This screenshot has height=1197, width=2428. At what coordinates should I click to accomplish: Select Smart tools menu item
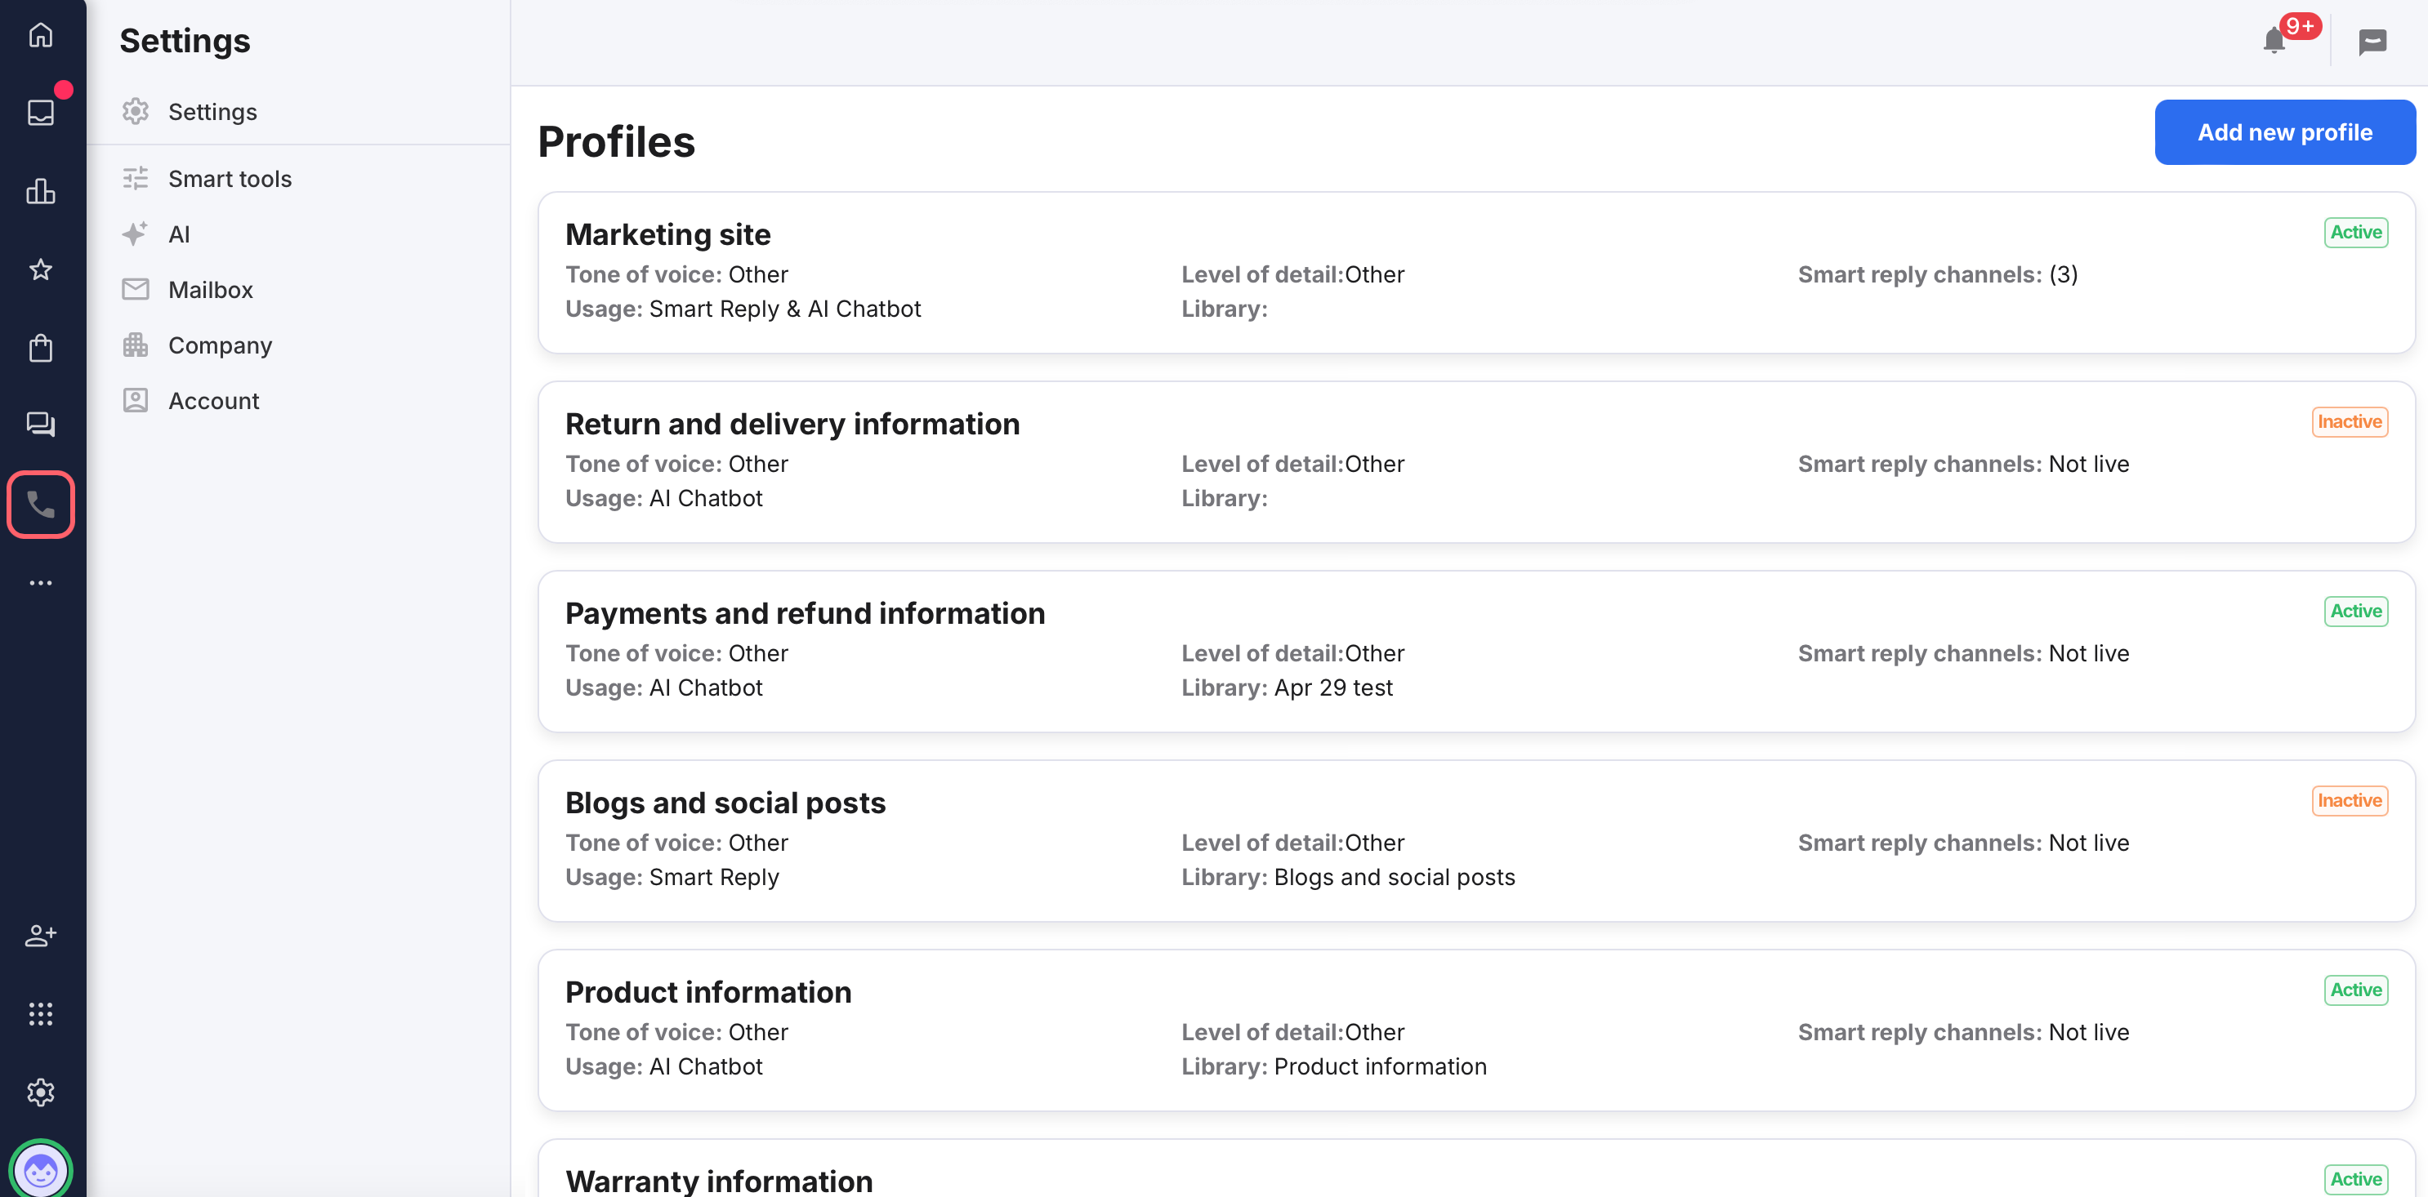point(230,179)
